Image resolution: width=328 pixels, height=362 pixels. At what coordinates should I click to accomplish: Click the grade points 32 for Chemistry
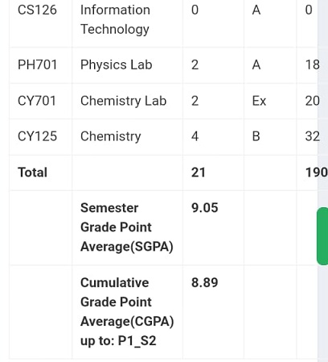click(x=313, y=136)
